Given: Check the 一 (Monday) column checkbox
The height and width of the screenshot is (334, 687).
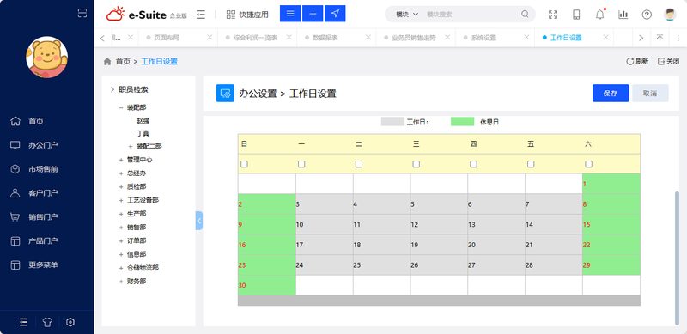Looking at the screenshot, I should 301,164.
